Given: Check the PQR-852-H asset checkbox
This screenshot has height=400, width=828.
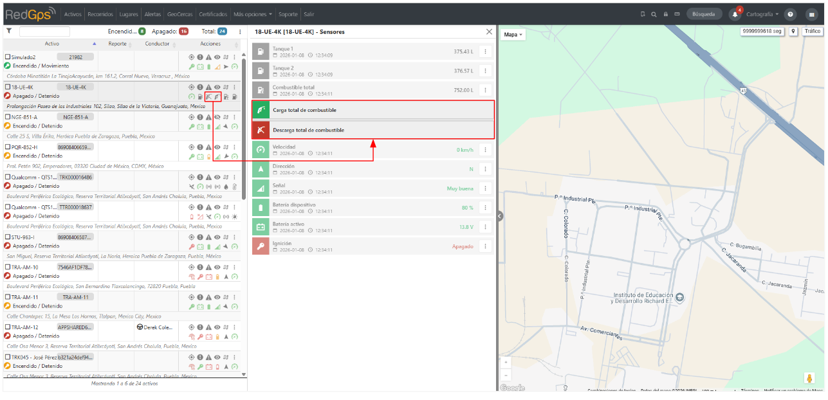Looking at the screenshot, I should pyautogui.click(x=8, y=147).
